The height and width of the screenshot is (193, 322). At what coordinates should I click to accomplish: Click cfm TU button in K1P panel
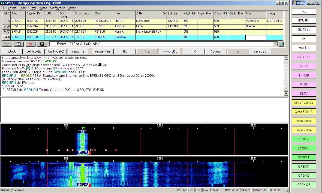[x=304, y=48]
